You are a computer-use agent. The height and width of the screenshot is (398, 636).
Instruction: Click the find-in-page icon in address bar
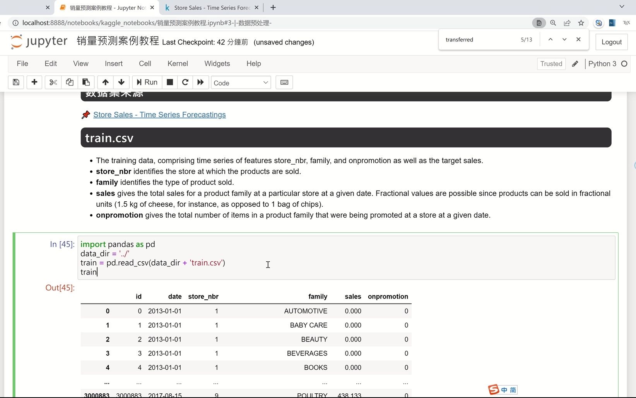[x=539, y=23]
